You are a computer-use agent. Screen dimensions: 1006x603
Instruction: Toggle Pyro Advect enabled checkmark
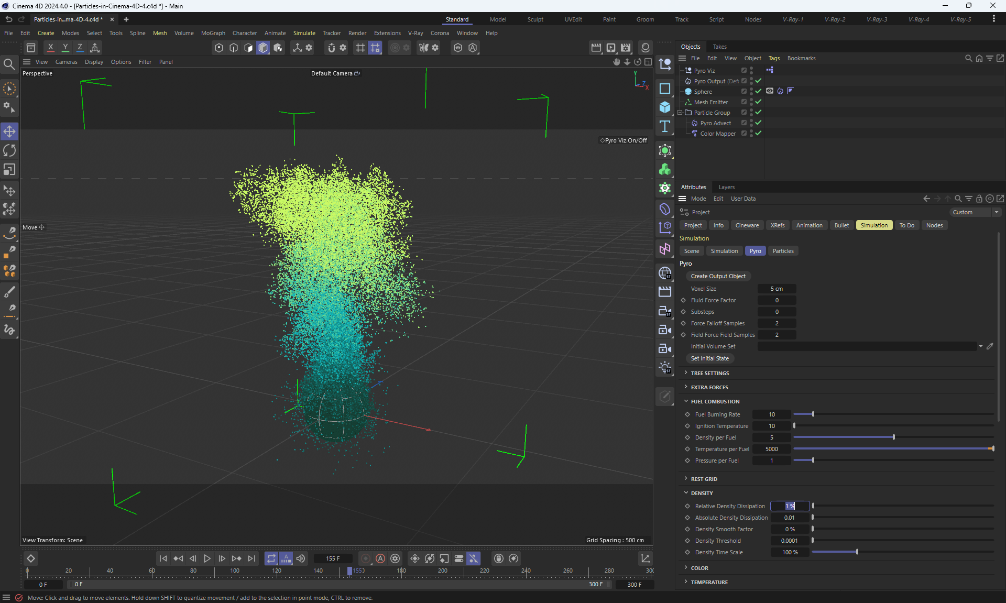coord(758,123)
